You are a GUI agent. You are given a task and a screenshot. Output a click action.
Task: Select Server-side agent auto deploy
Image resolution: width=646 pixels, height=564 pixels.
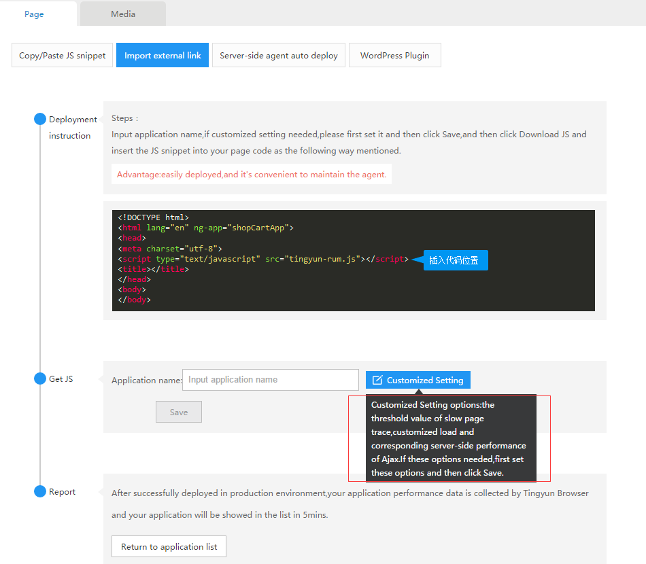coord(279,56)
